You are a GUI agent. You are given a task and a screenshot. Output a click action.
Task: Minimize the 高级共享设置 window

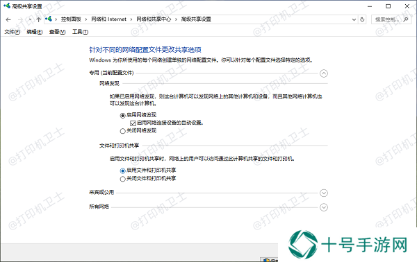[370, 6]
